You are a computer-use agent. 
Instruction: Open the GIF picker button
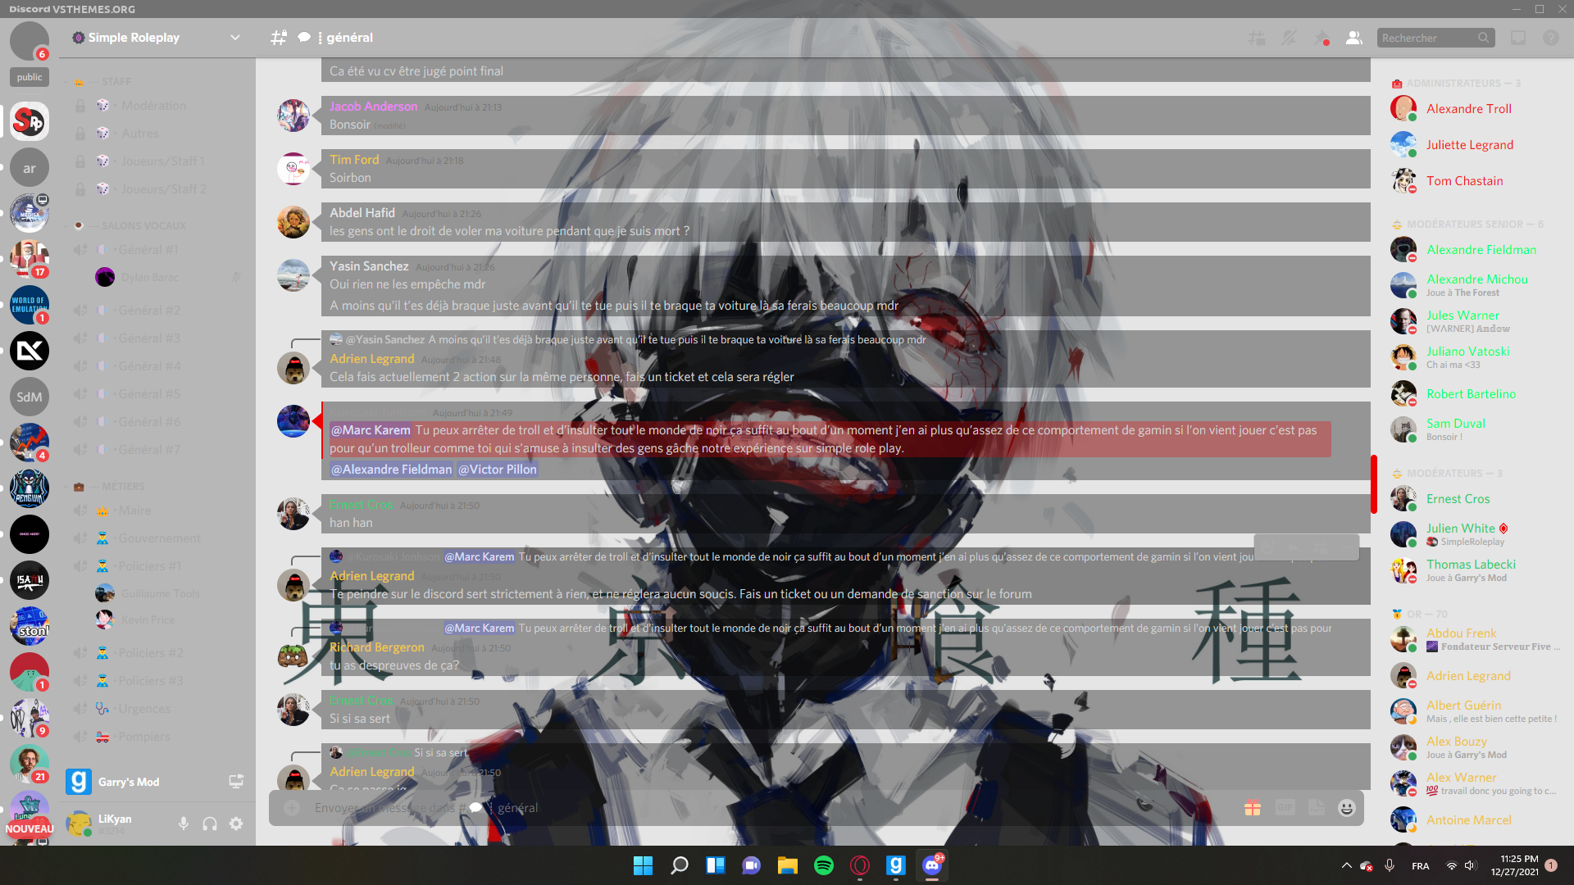[x=1285, y=808]
